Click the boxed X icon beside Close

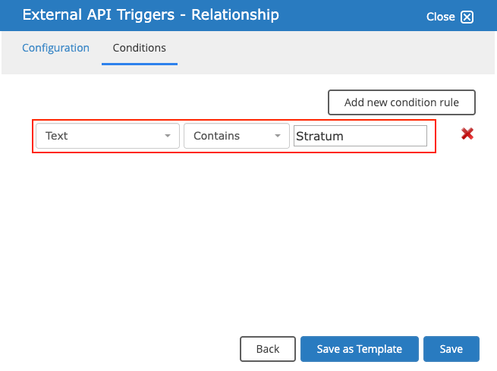click(467, 17)
